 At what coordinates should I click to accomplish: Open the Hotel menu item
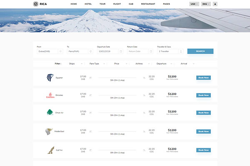coord(88,4)
